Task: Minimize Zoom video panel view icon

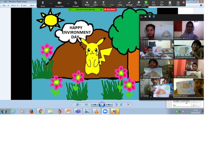Action: (141, 17)
